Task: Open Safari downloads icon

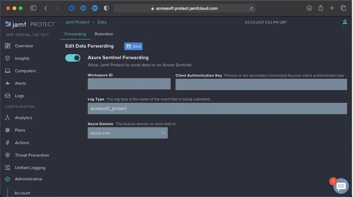Action: [309, 8]
